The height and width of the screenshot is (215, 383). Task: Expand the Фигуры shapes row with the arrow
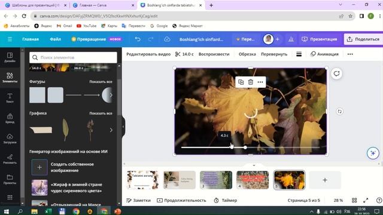111,95
